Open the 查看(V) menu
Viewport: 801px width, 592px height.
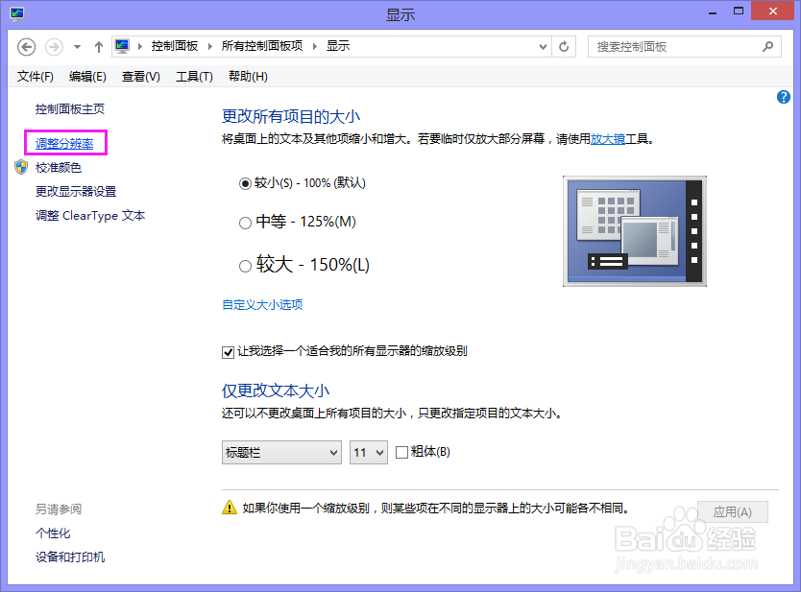point(139,76)
